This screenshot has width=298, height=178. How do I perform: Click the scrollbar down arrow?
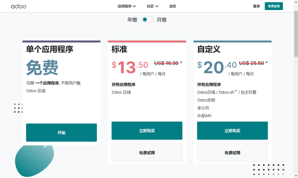tap(296, 176)
